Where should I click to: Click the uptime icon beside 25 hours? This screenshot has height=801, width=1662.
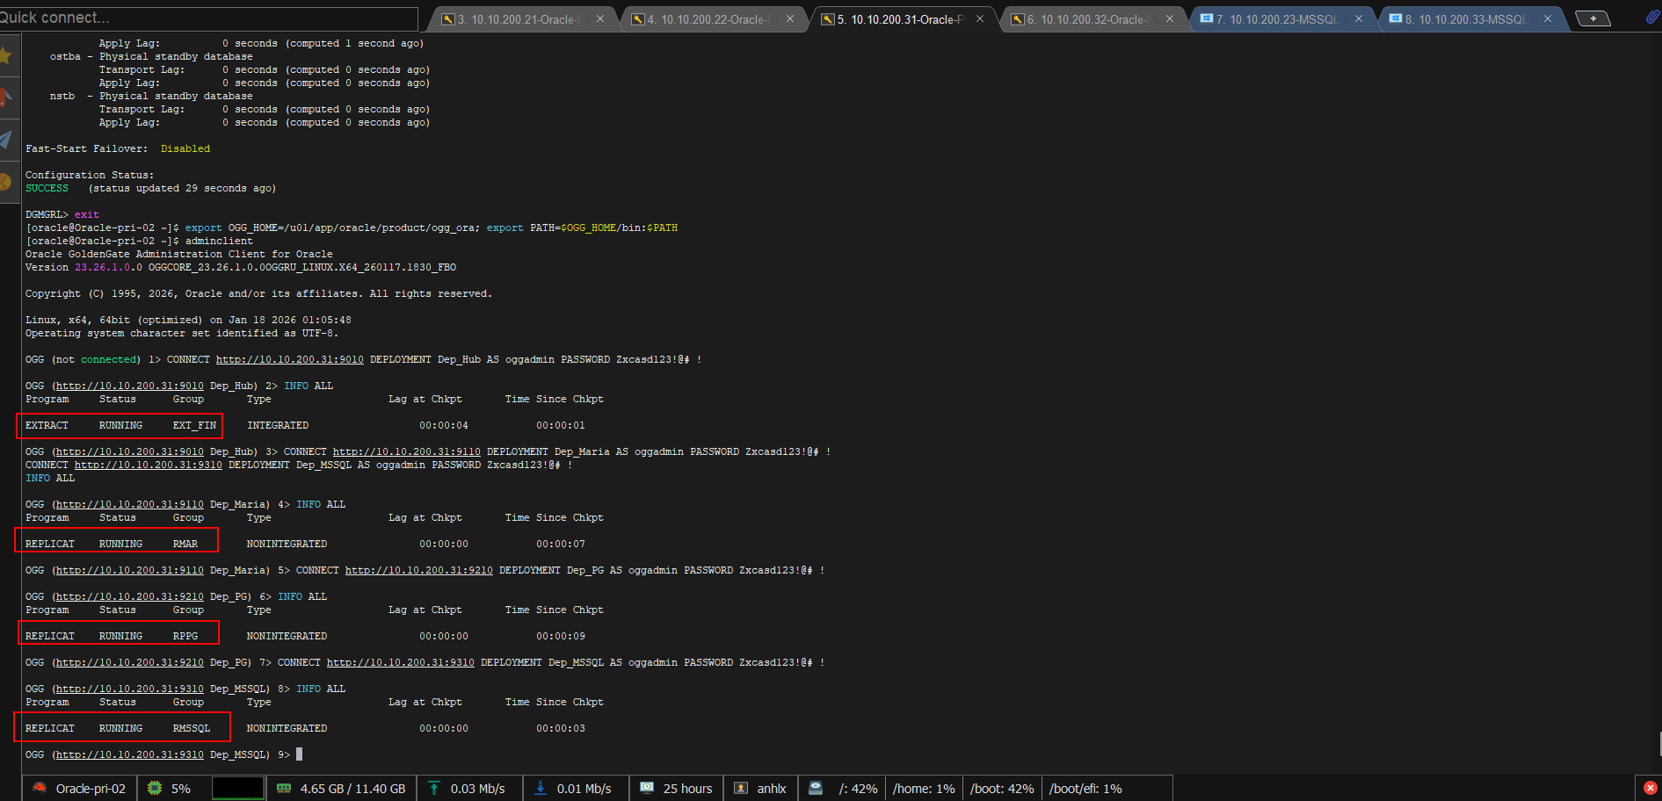pyautogui.click(x=647, y=788)
